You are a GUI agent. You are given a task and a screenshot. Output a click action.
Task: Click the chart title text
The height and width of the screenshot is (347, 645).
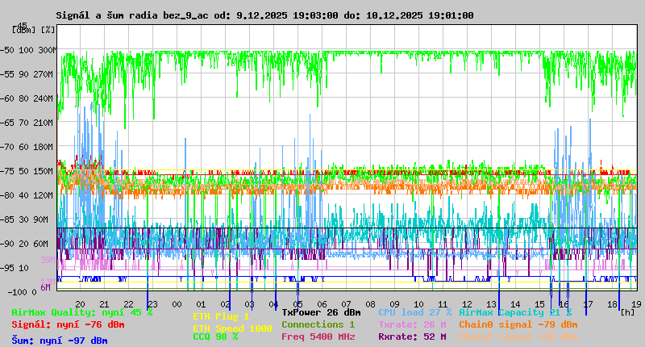[264, 15]
